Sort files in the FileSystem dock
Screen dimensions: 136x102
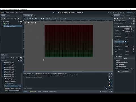pyautogui.click(x=21, y=61)
